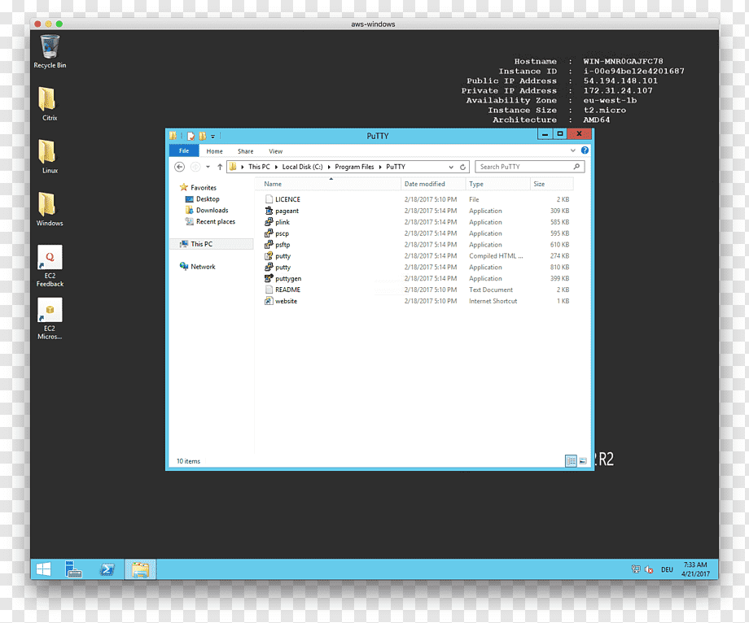Open address bar history dropdown
749x623 pixels.
pyautogui.click(x=451, y=167)
